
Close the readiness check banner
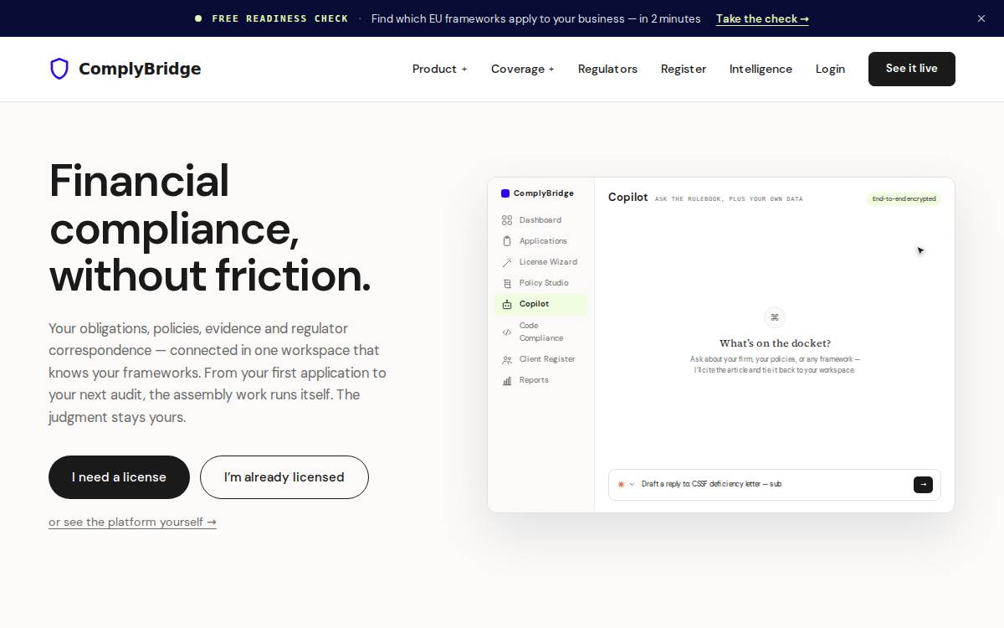pyautogui.click(x=981, y=18)
